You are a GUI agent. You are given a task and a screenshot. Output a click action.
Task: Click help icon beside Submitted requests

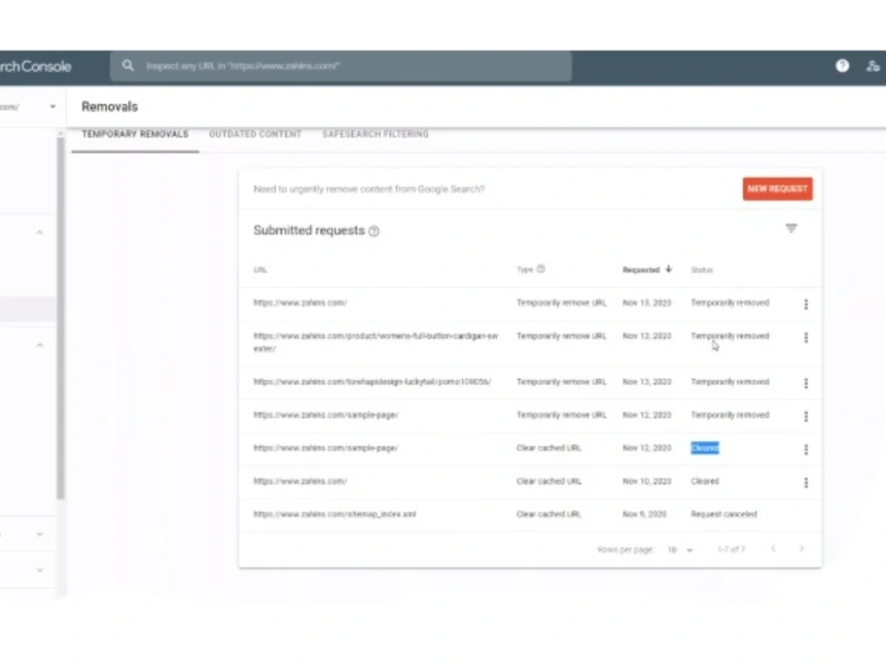(x=374, y=231)
